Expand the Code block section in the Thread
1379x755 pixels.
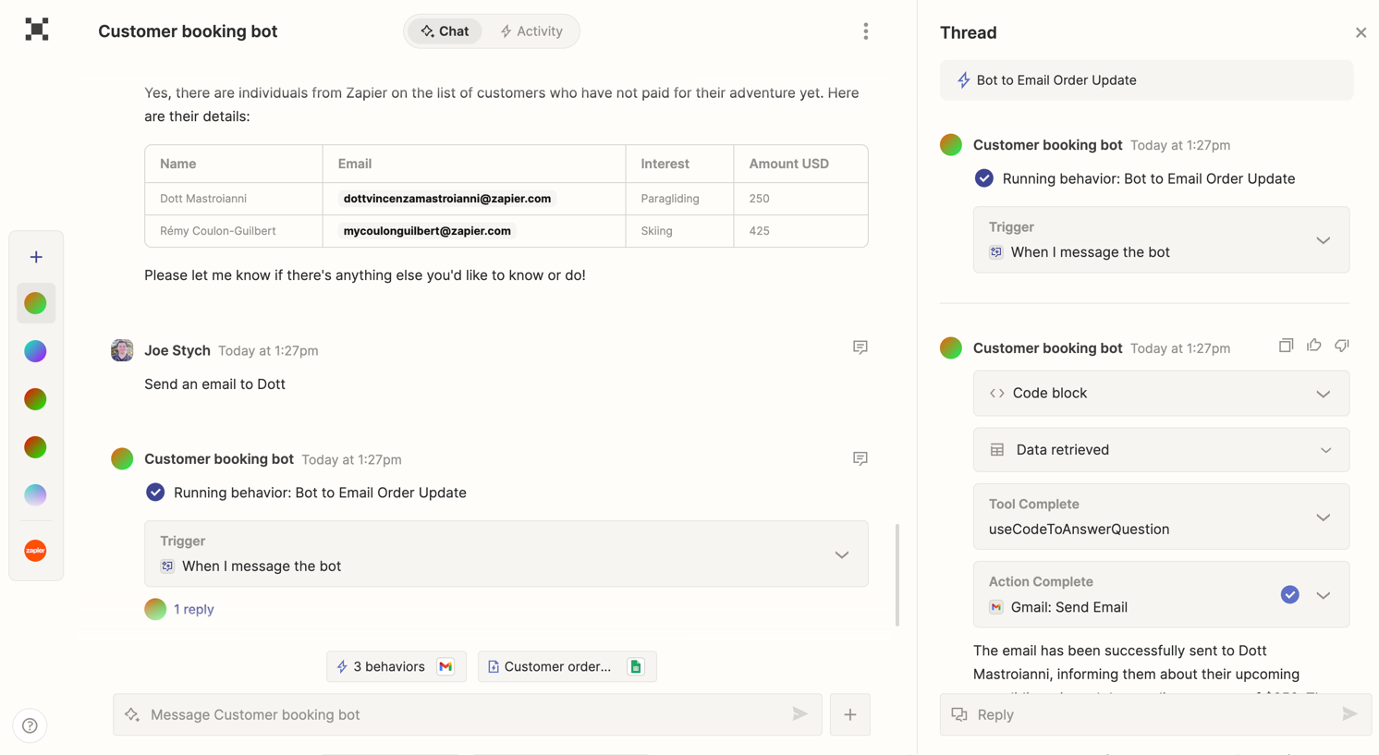(1324, 393)
